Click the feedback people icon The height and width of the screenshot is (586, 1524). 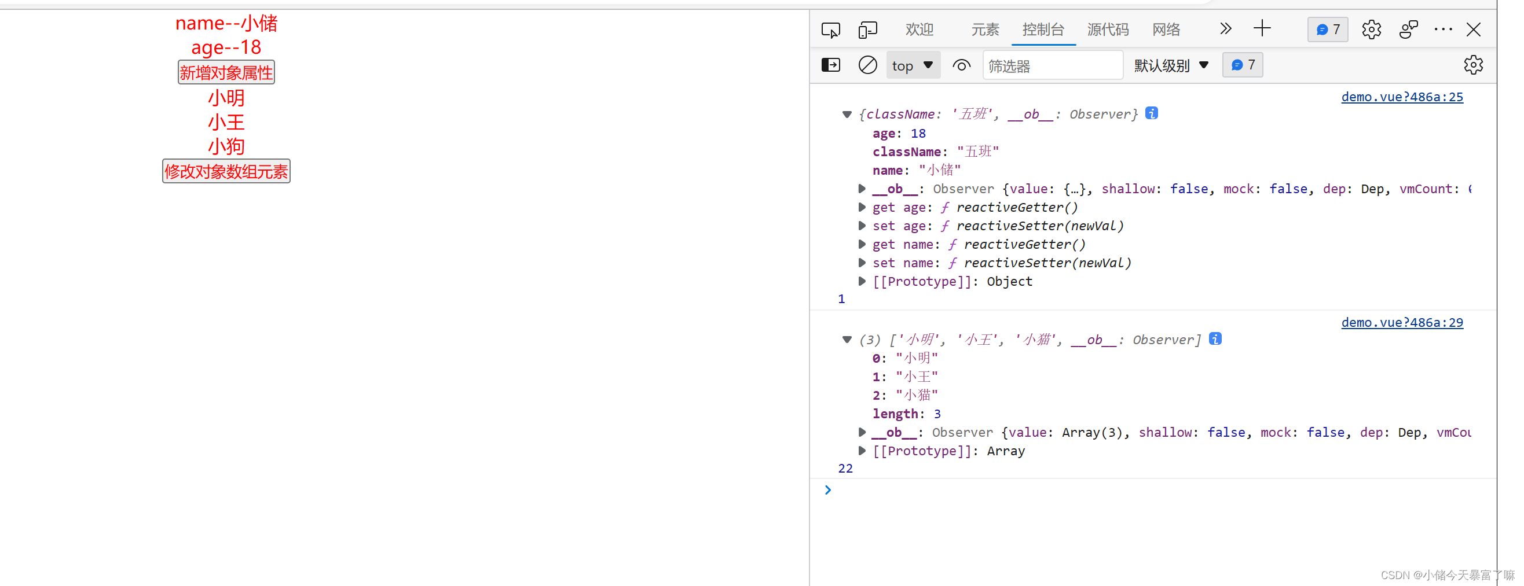[1409, 30]
